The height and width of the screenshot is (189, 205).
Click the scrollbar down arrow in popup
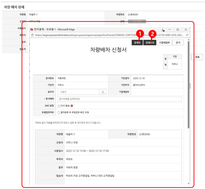[189, 183]
